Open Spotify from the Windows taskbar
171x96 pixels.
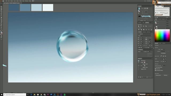pyautogui.click(x=65, y=95)
